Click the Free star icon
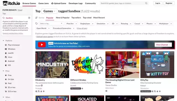177x101 pixels. pyautogui.click(x=6, y=75)
